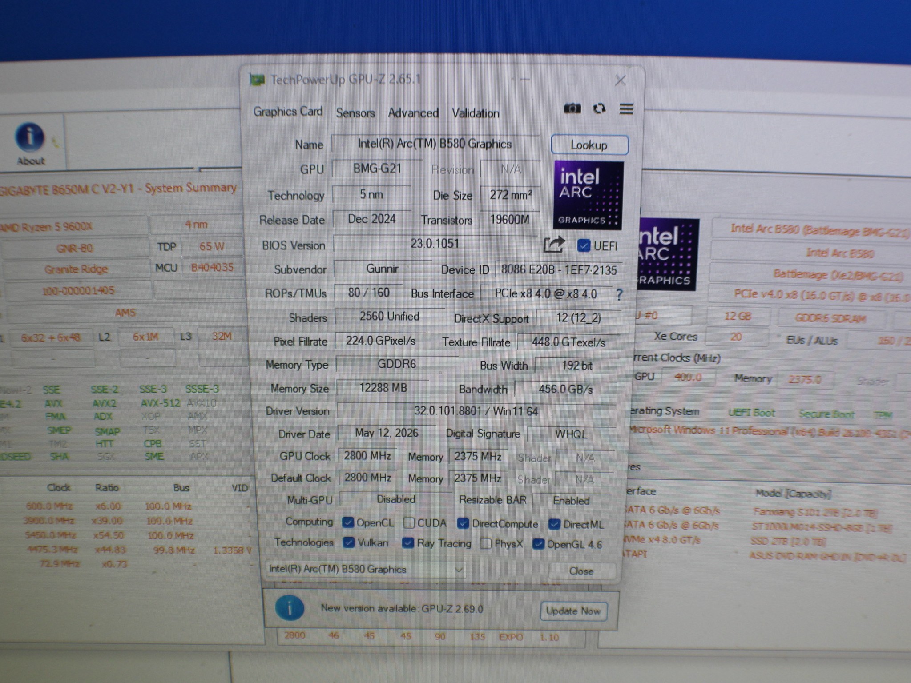This screenshot has height=683, width=911.
Task: Click the Driver Version field
Action: click(x=476, y=410)
